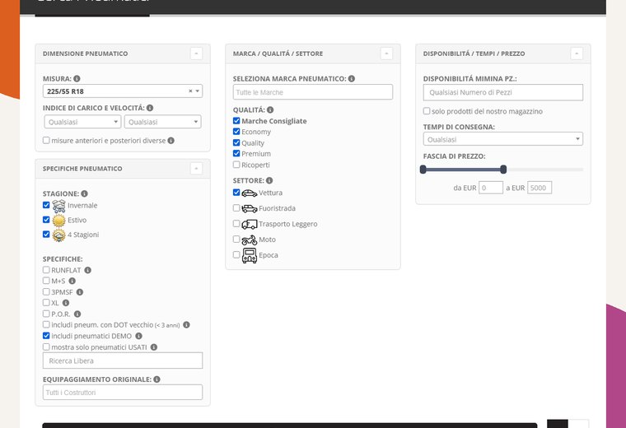Click the left price range slider handle

point(423,170)
